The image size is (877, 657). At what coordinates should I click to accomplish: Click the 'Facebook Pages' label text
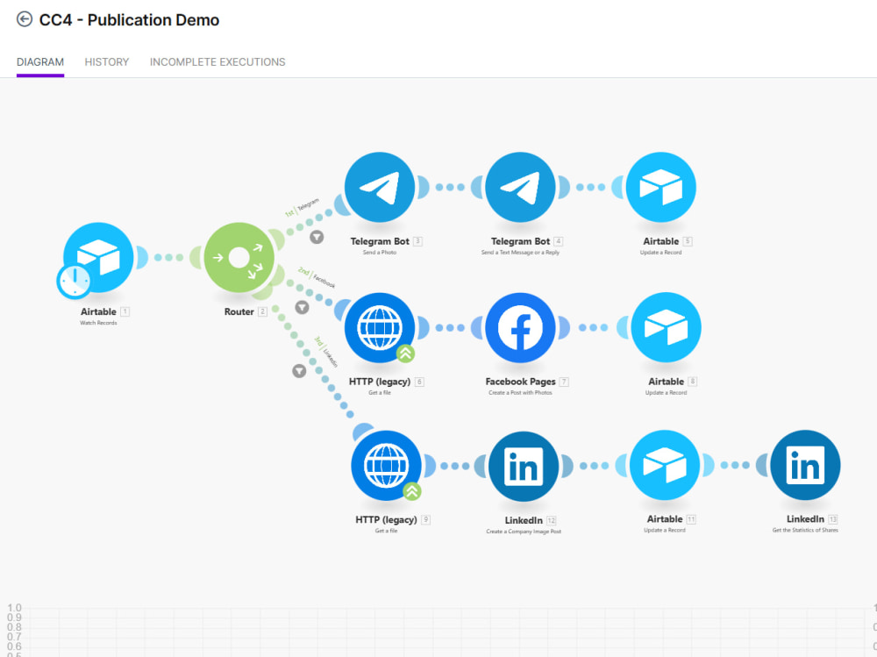click(520, 382)
